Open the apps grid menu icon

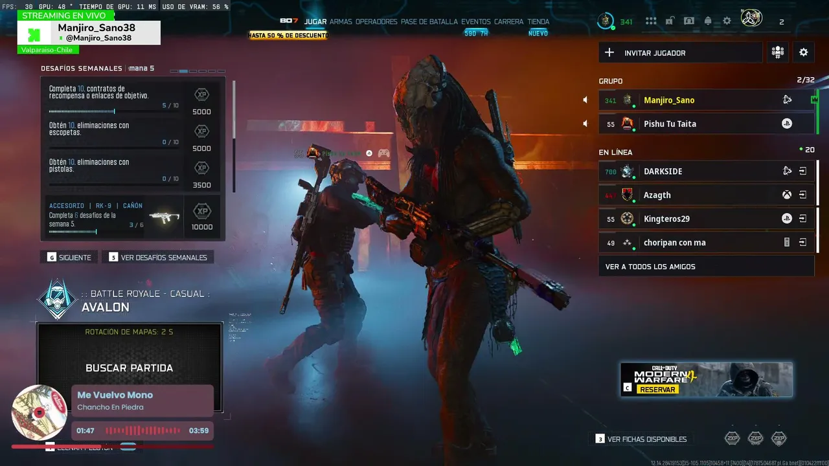click(x=651, y=21)
